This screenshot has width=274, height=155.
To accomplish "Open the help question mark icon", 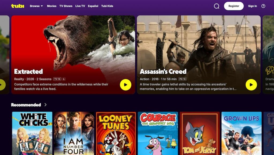I will [263, 6].
